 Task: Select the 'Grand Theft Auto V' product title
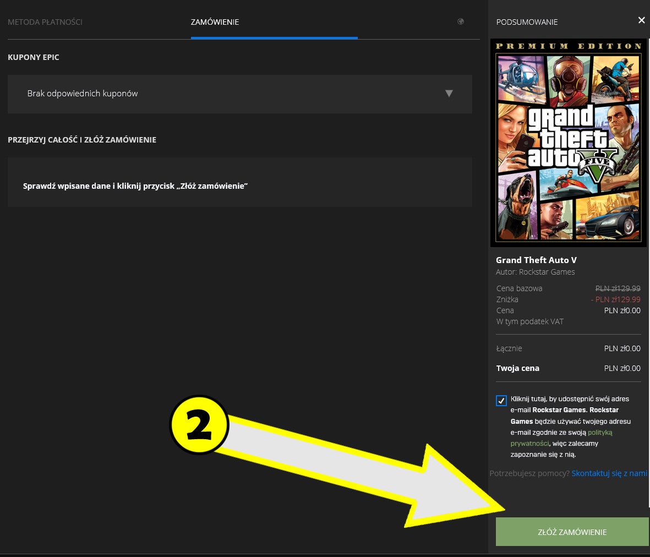tap(537, 260)
